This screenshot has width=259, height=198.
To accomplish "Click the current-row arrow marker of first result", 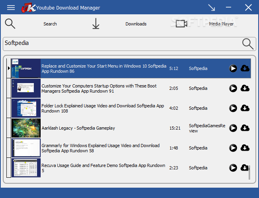I will [x=9, y=68].
